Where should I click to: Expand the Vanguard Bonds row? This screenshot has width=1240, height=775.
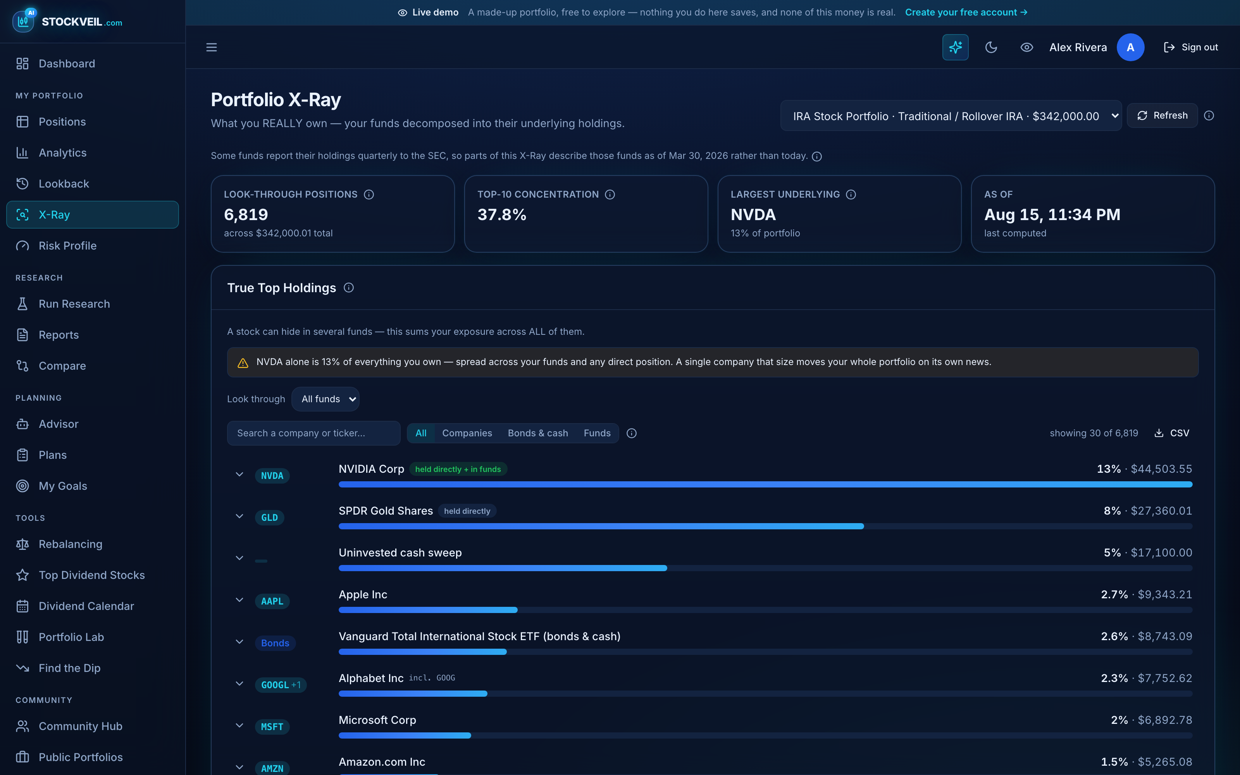239,642
